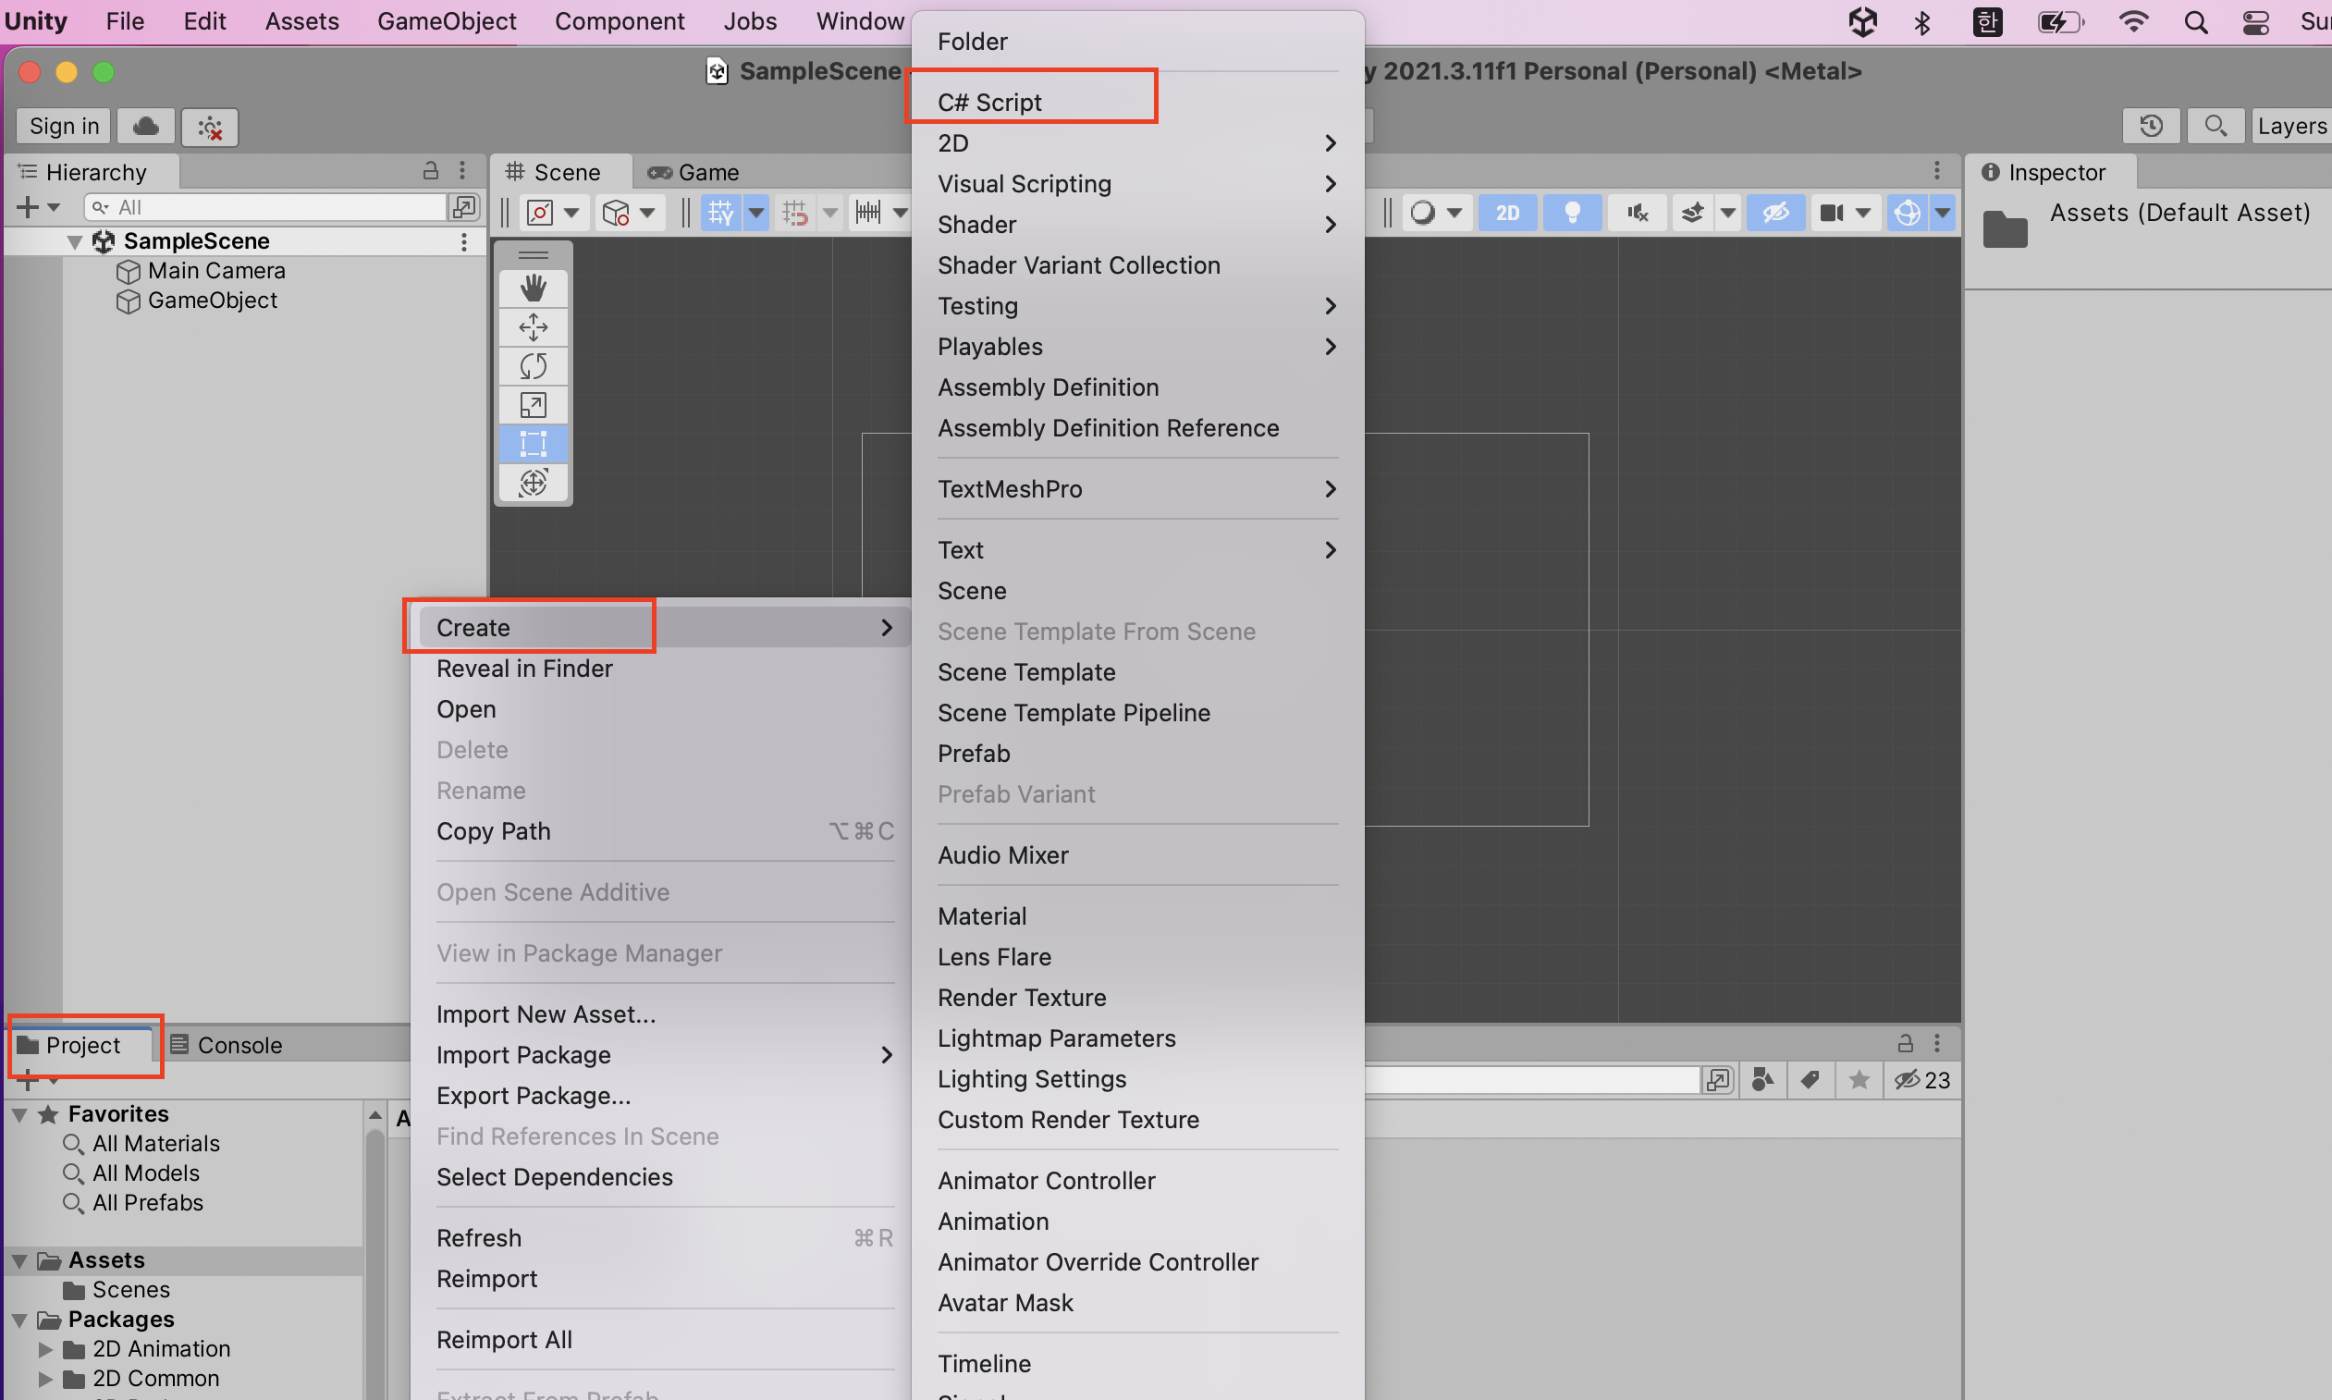Click Import New Asset... entry

pos(660,1014)
